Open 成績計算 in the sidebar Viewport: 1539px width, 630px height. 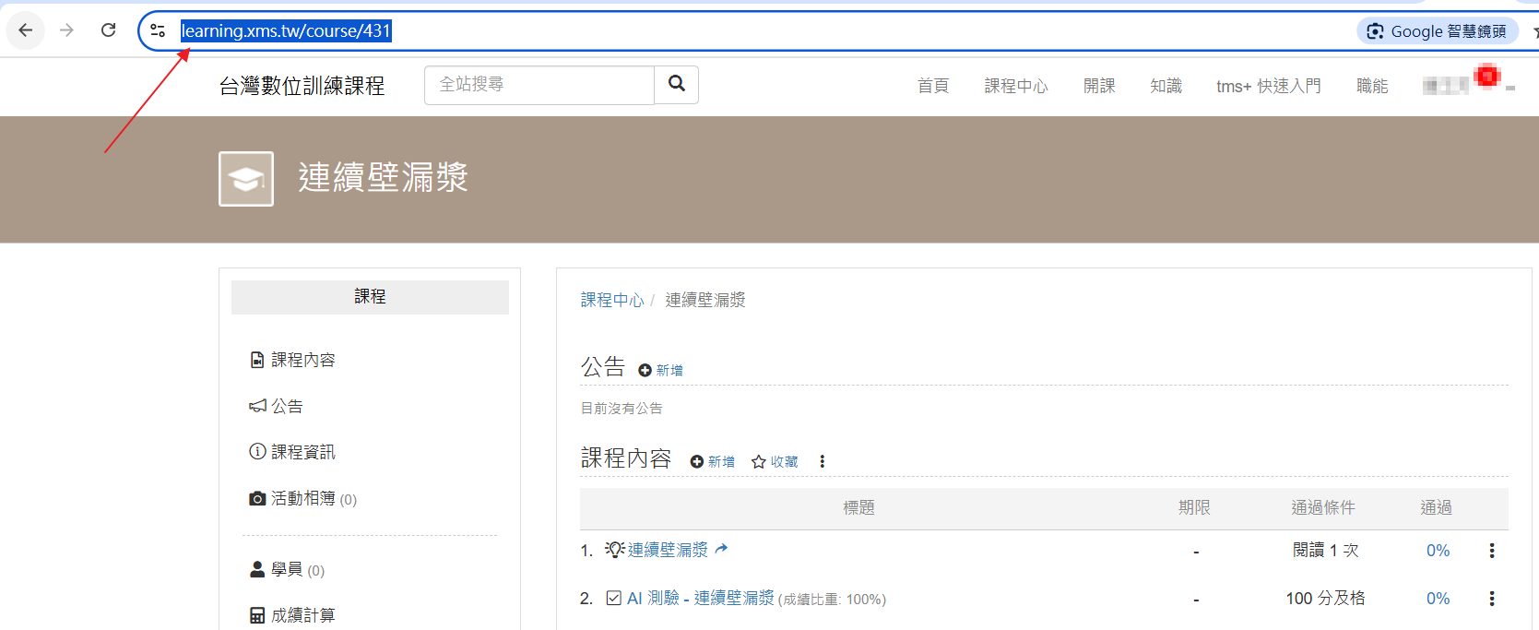click(x=292, y=615)
